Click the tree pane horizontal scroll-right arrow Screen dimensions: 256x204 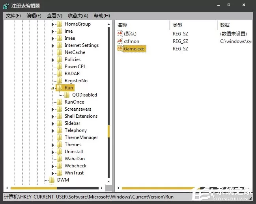click(x=101, y=188)
